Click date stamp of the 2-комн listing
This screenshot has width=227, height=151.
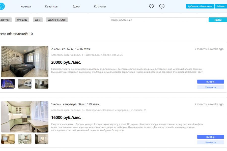(209, 49)
